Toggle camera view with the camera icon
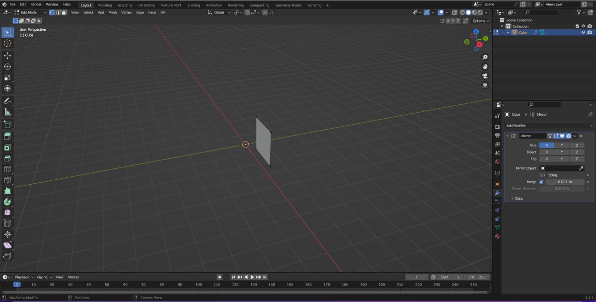 (485, 76)
